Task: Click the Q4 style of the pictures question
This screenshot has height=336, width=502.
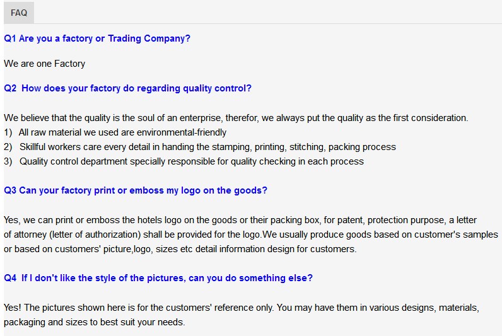Action: [x=158, y=278]
